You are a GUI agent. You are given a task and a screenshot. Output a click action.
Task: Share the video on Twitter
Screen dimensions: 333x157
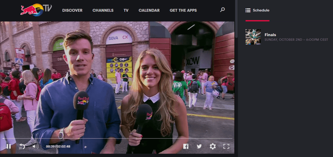[x=199, y=147]
